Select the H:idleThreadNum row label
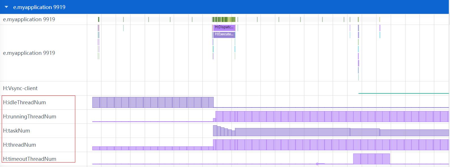The height and width of the screenshot is (167, 450). [x=24, y=103]
